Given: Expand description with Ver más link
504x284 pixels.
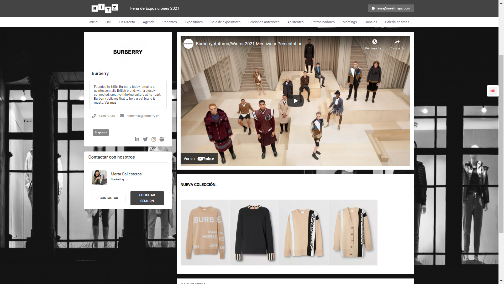Looking at the screenshot, I should click(110, 103).
